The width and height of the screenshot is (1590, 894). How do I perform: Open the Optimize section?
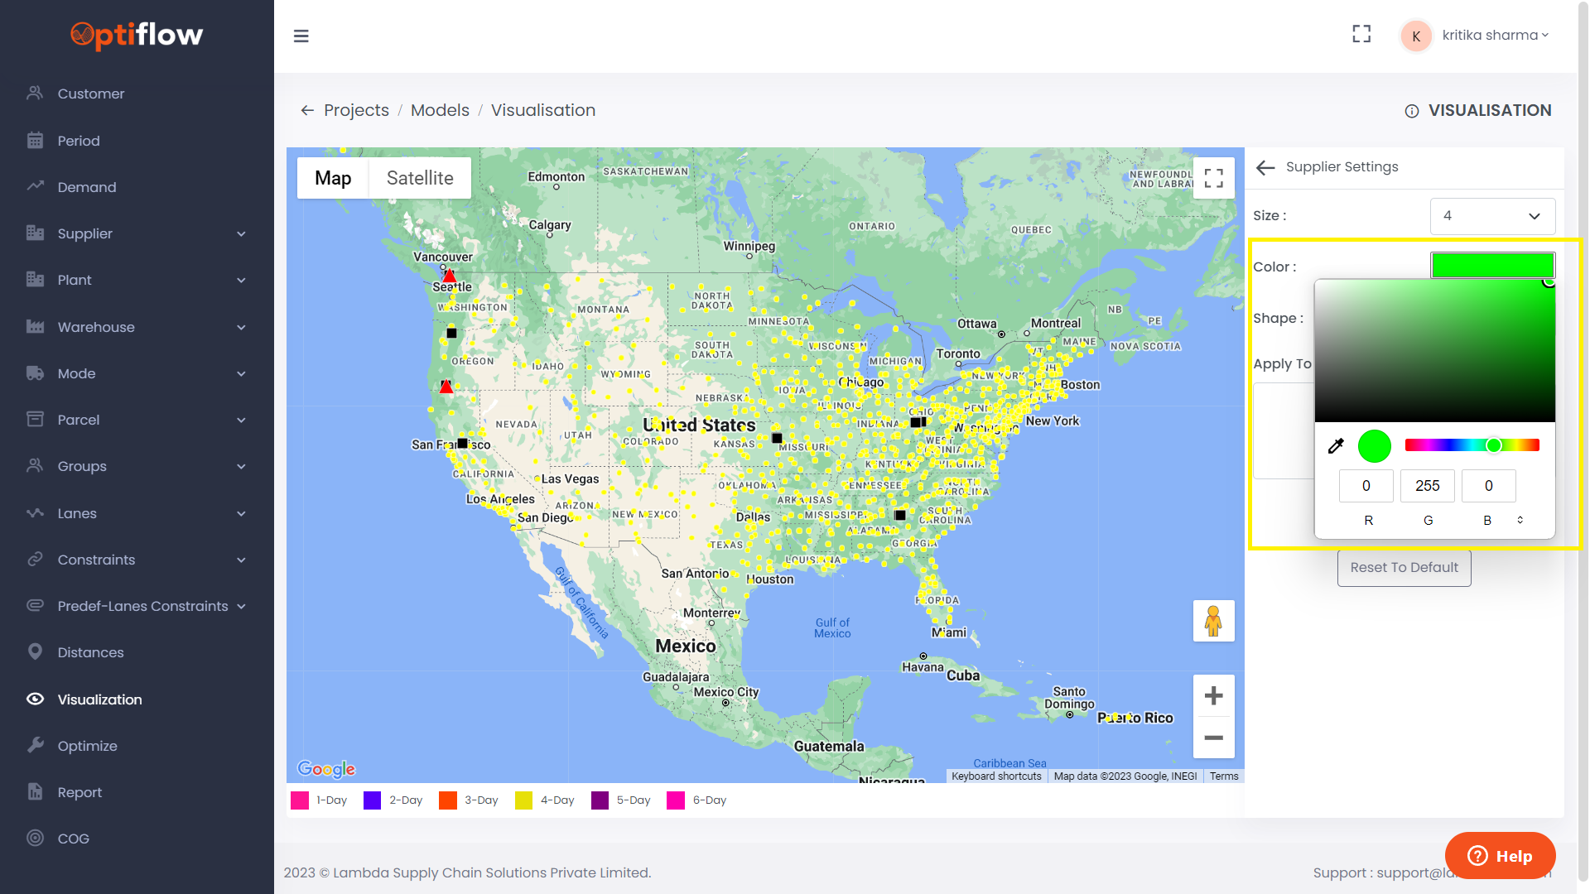pos(87,745)
